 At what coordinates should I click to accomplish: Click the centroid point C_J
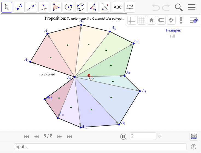click(x=89, y=75)
